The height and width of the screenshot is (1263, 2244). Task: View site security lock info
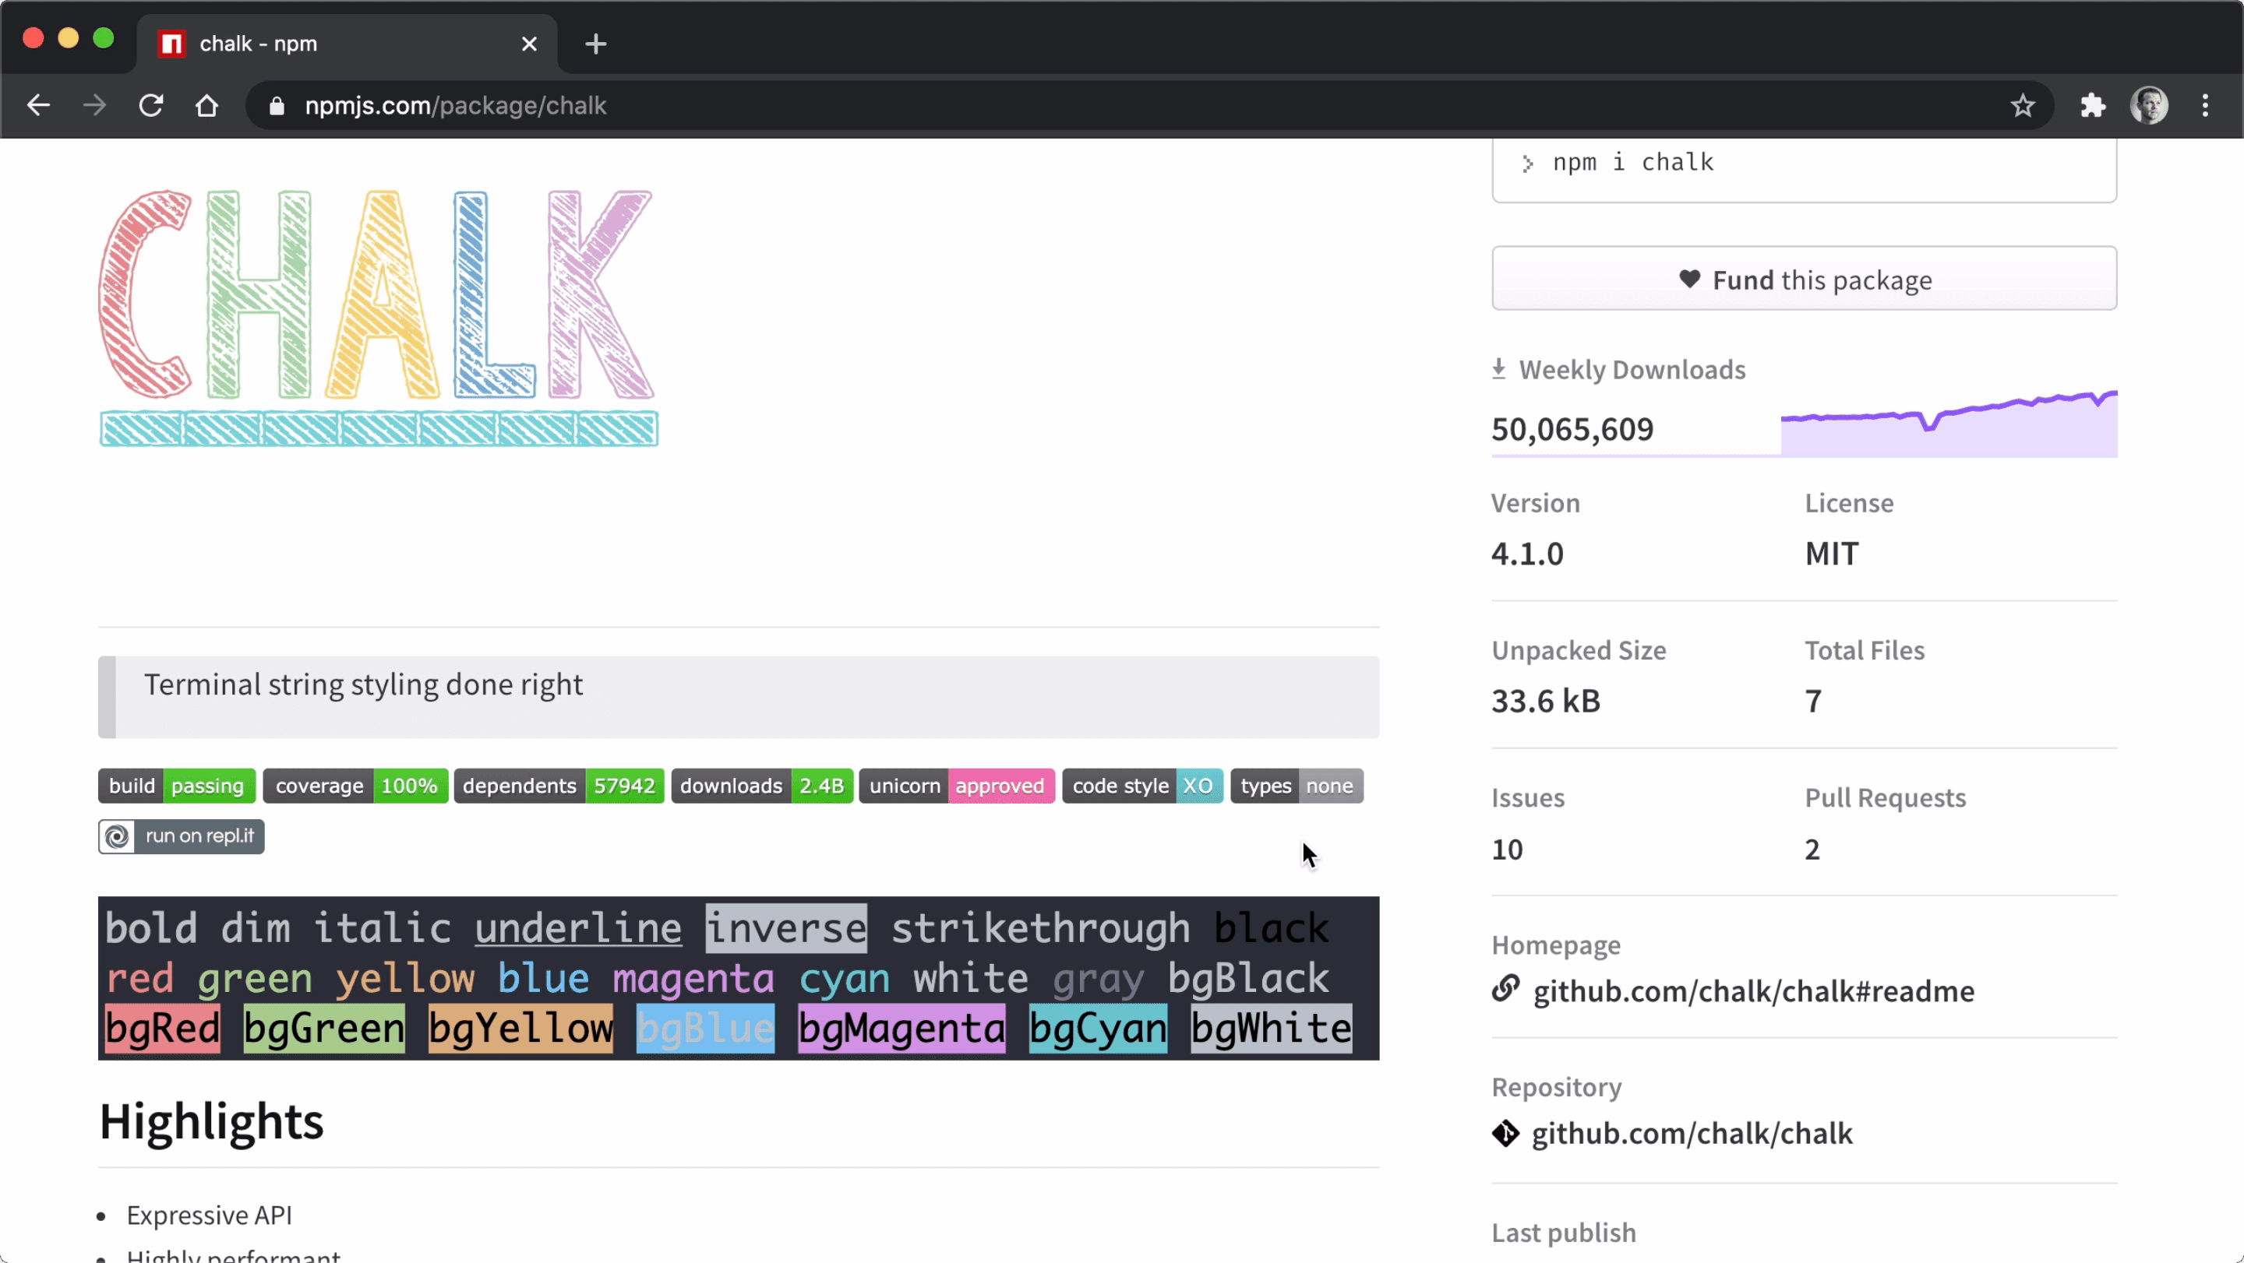point(277,106)
